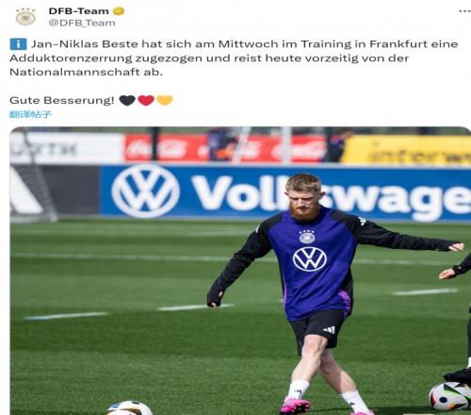471x415 pixels.
Task: Click the blue info emoji icon
Action: [18, 44]
